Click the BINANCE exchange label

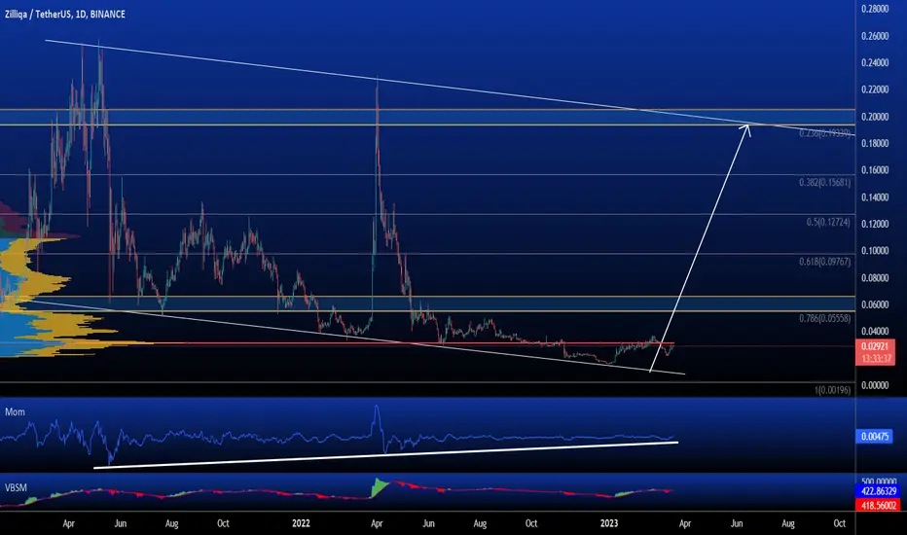pyautogui.click(x=108, y=14)
